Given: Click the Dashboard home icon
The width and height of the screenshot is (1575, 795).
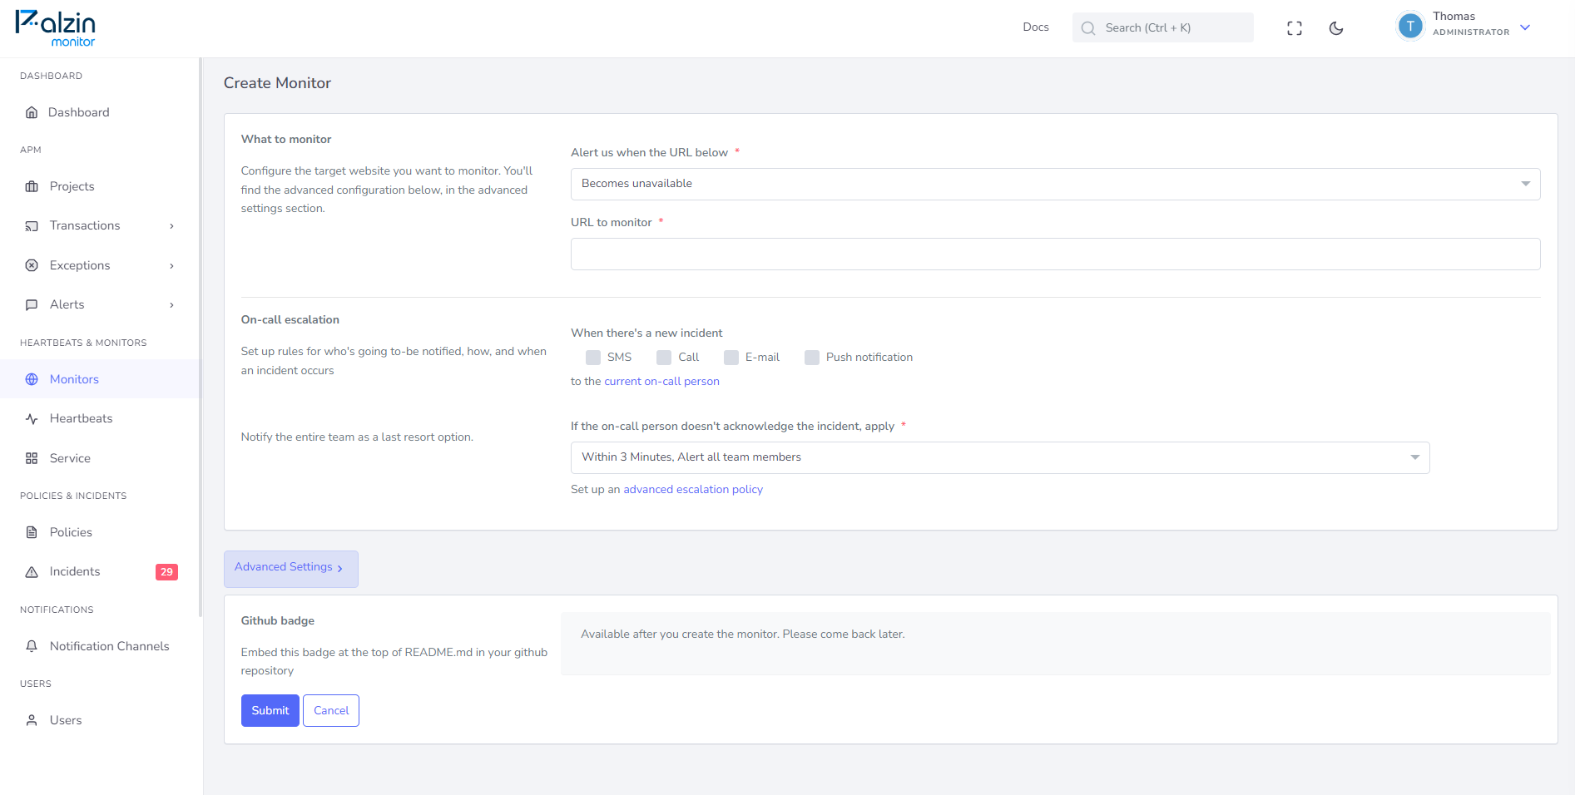Looking at the screenshot, I should 32,112.
